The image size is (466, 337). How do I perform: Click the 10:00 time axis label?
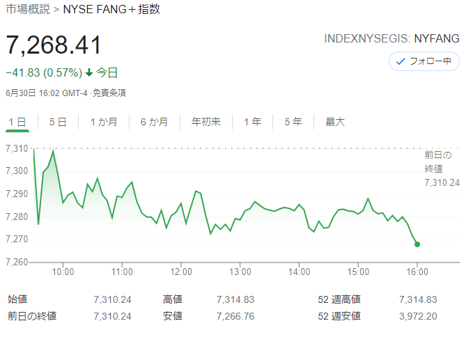(63, 272)
